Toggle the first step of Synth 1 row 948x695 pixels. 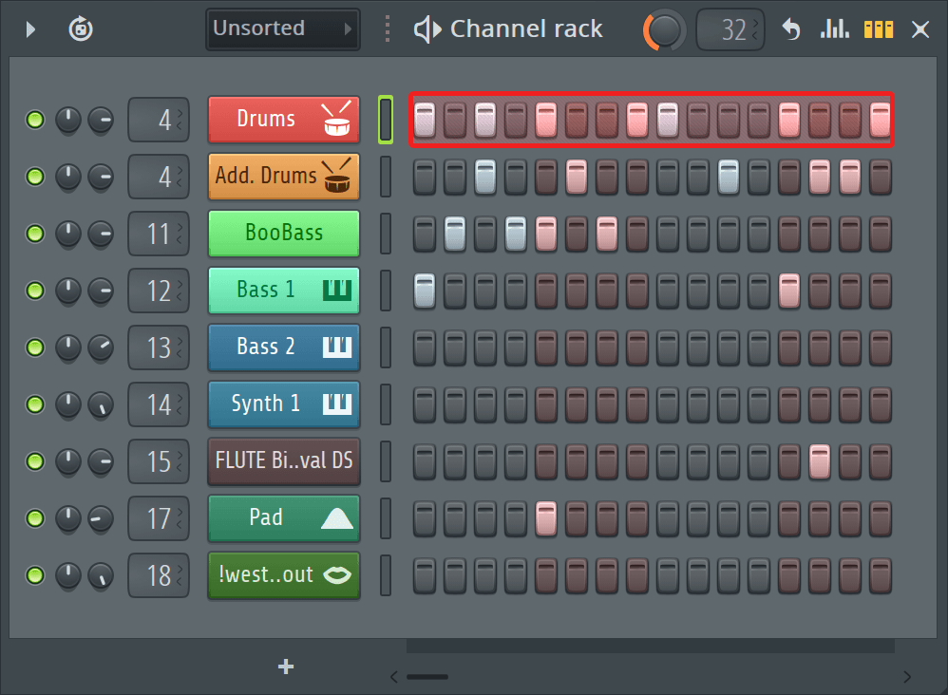425,404
